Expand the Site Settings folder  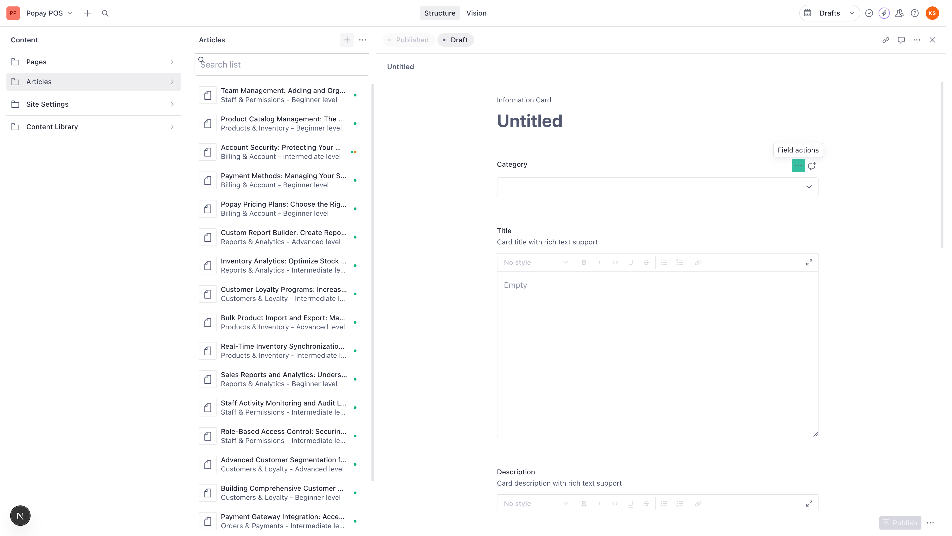tap(94, 104)
